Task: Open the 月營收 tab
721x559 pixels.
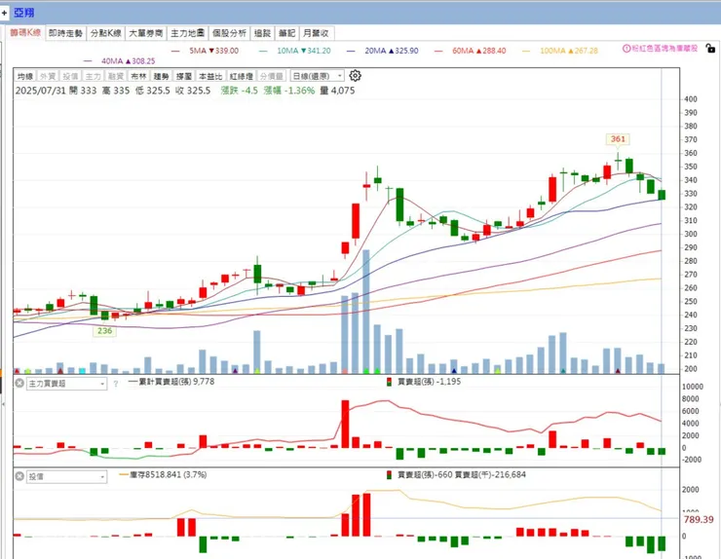Action: pyautogui.click(x=316, y=33)
